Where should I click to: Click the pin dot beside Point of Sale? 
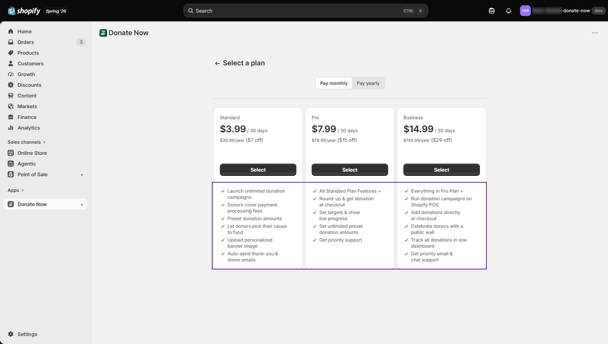click(82, 175)
